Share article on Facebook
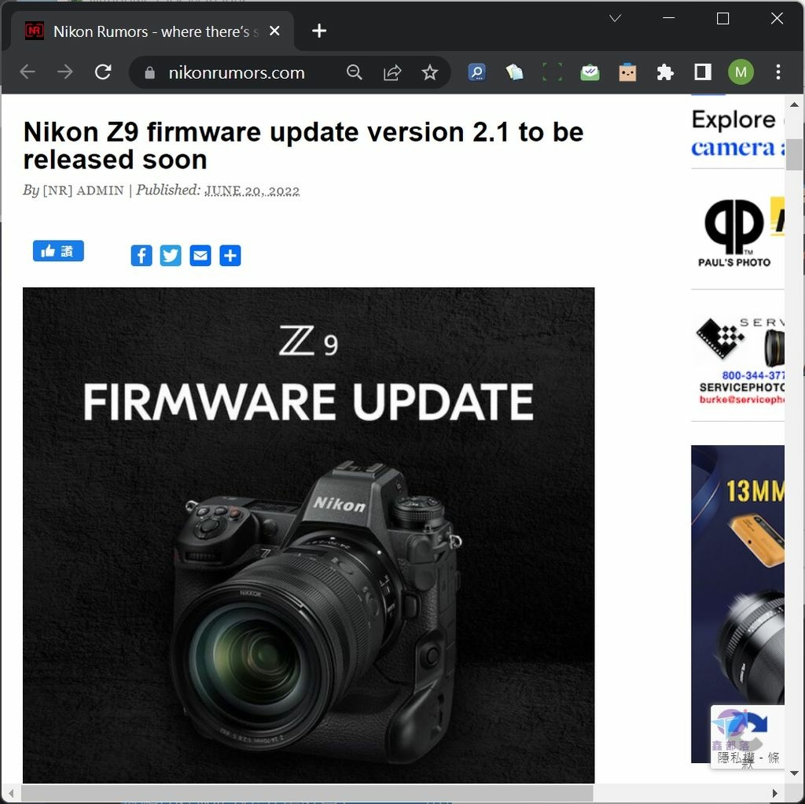This screenshot has width=805, height=804. (x=142, y=256)
